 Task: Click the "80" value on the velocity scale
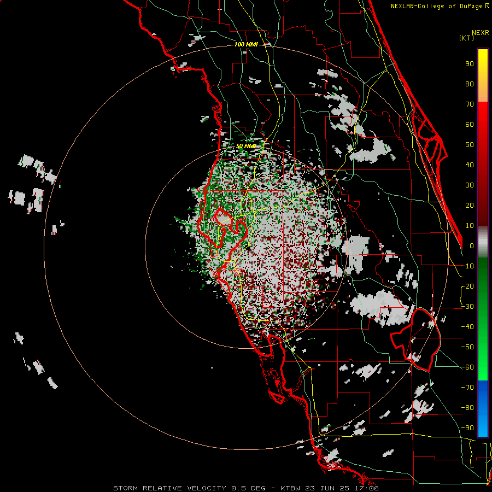pyautogui.click(x=470, y=84)
